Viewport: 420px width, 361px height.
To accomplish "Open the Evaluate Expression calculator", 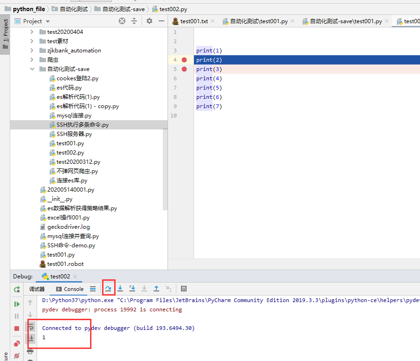I will click(x=184, y=289).
